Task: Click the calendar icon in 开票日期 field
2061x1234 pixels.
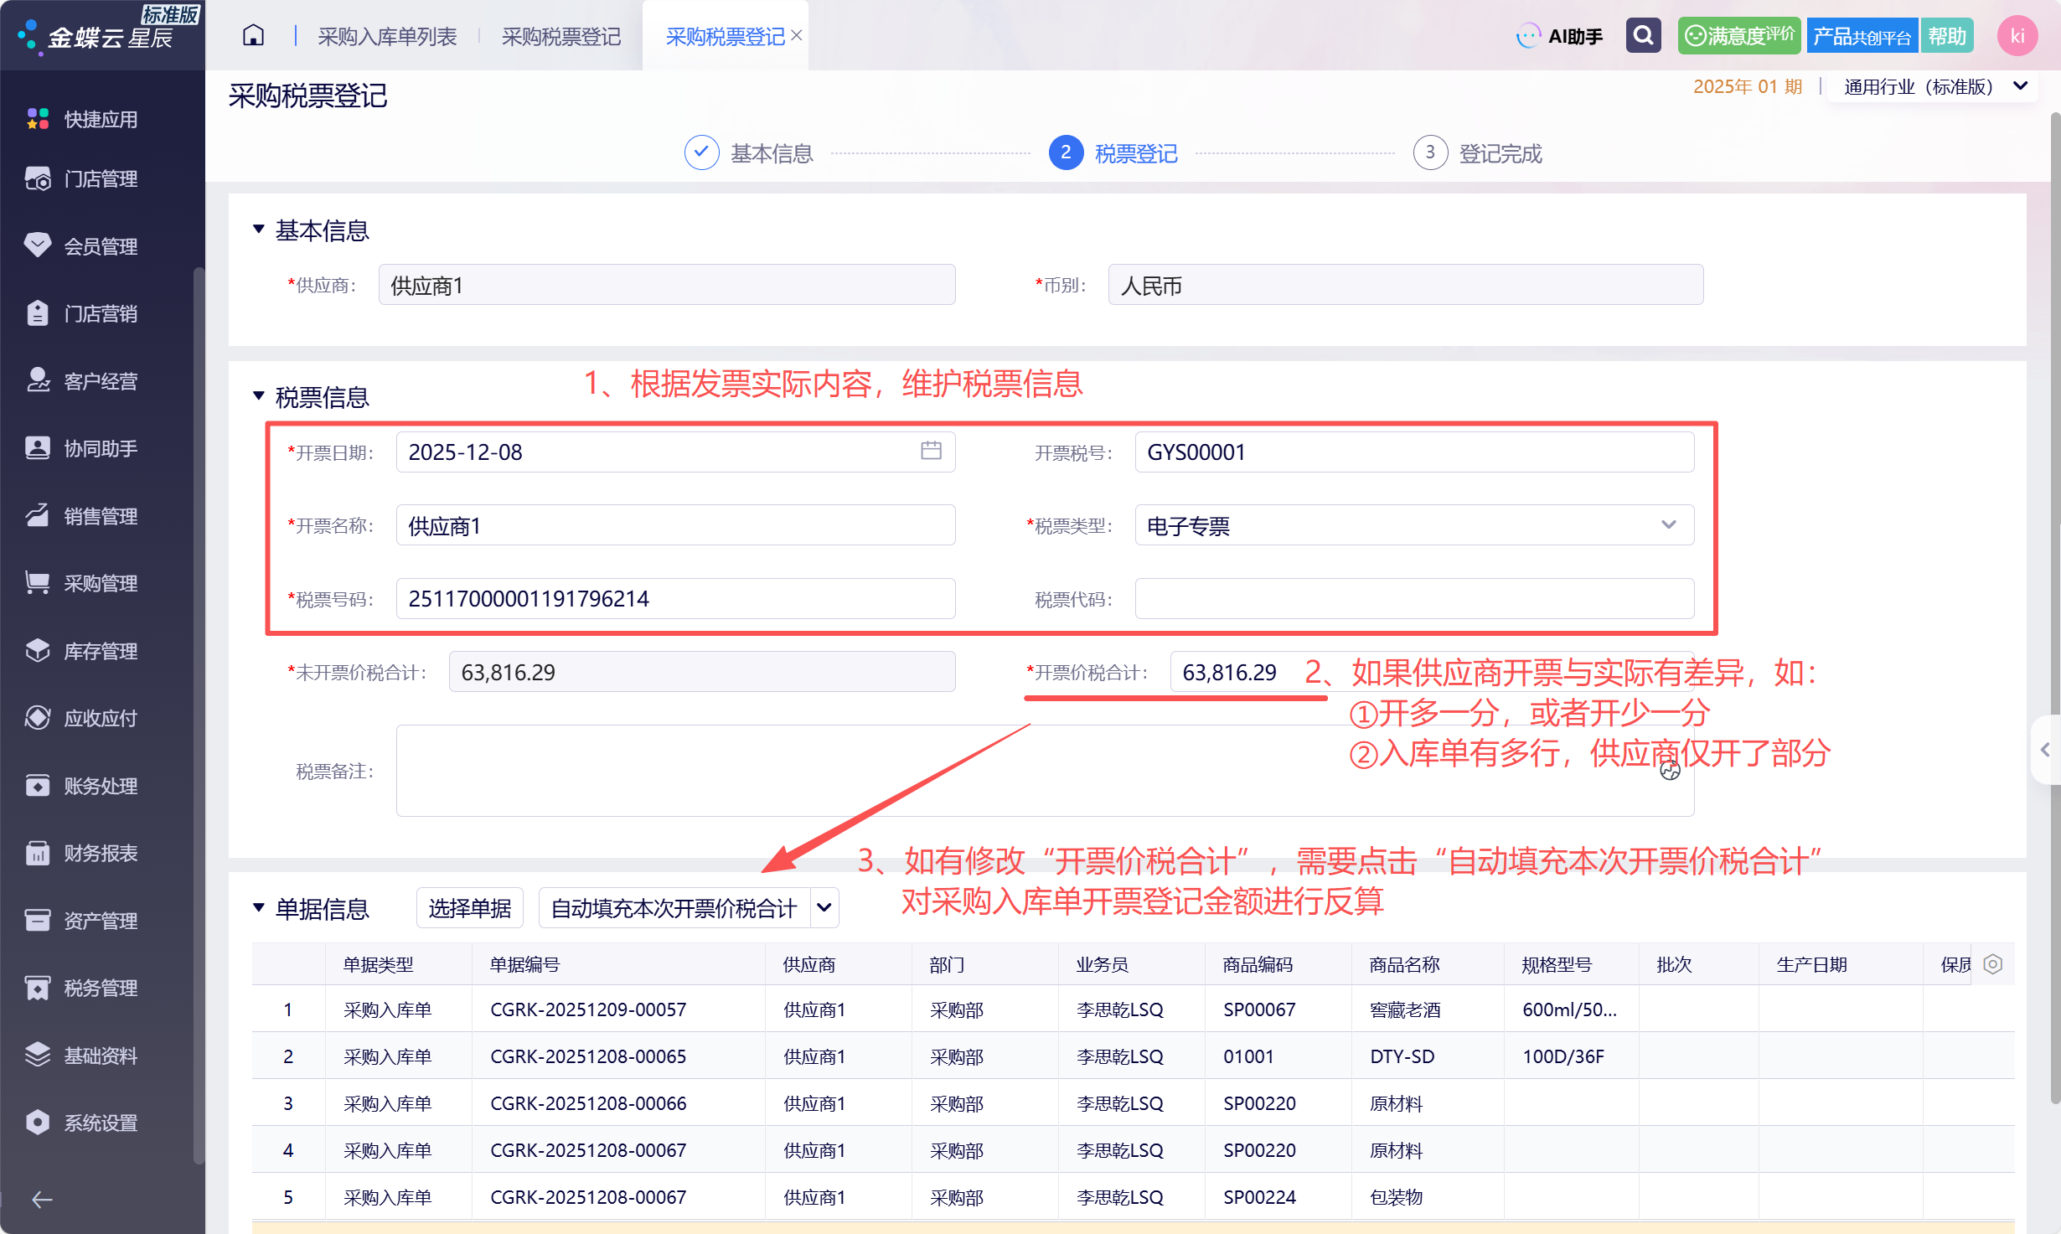Action: [931, 451]
